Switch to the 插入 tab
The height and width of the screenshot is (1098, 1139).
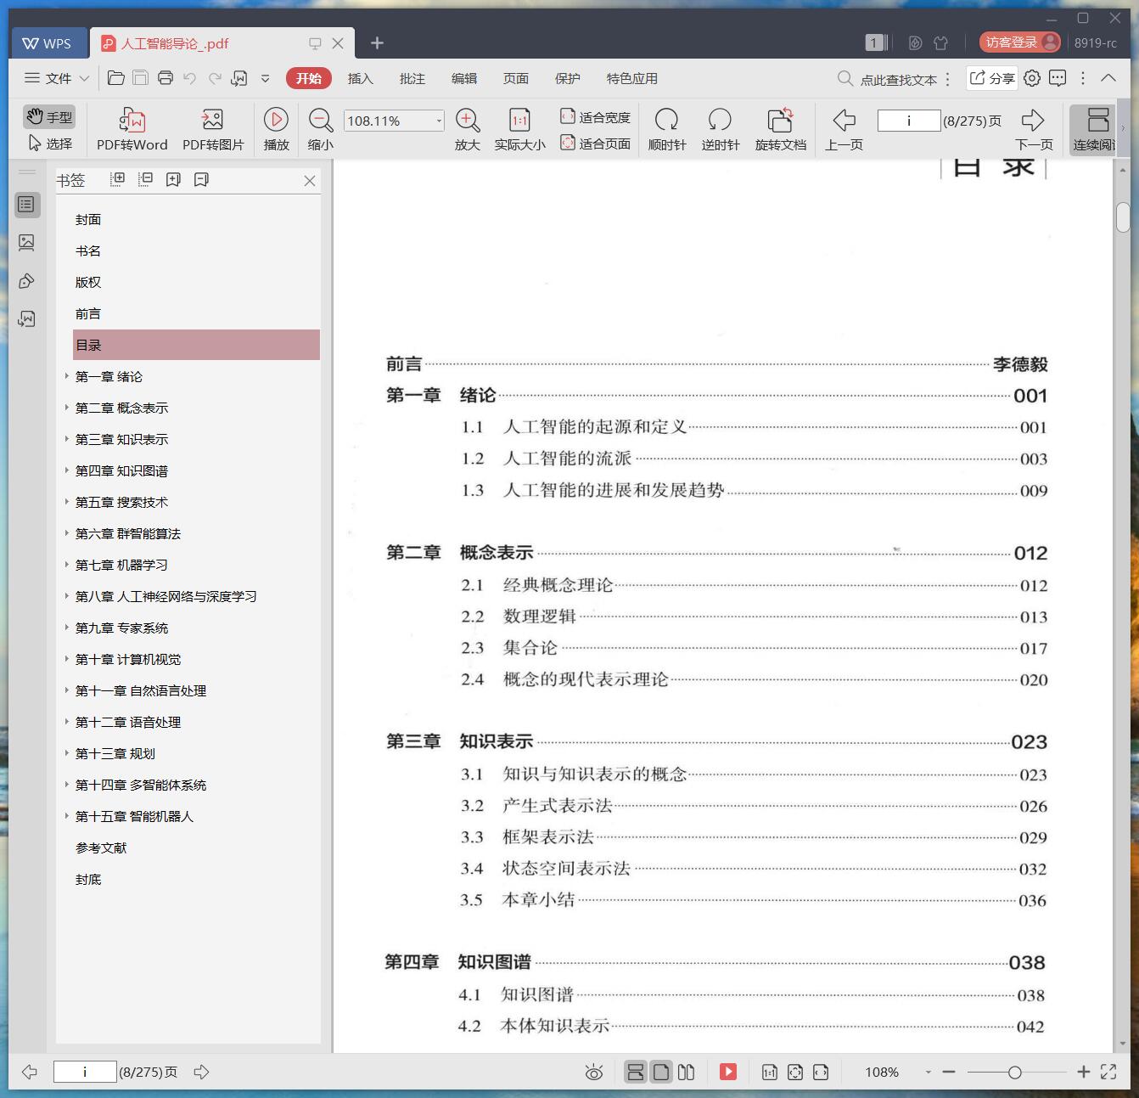360,78
